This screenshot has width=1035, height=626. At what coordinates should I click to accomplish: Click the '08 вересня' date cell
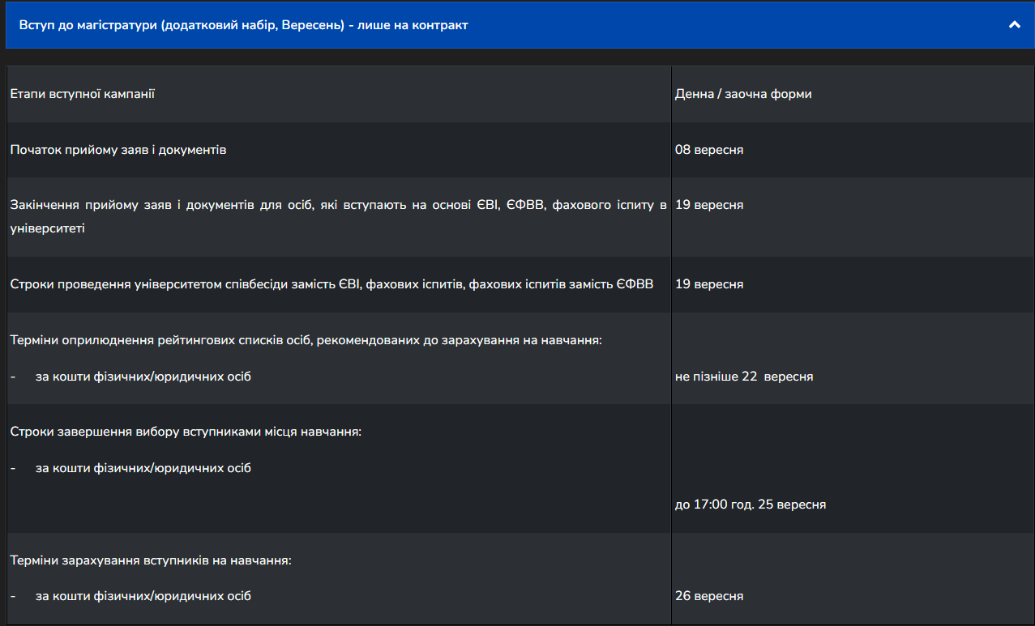pos(709,150)
